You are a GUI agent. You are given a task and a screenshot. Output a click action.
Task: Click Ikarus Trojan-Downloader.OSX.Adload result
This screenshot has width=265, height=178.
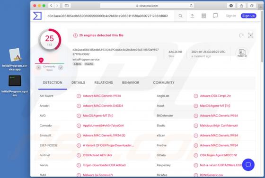point(104,165)
